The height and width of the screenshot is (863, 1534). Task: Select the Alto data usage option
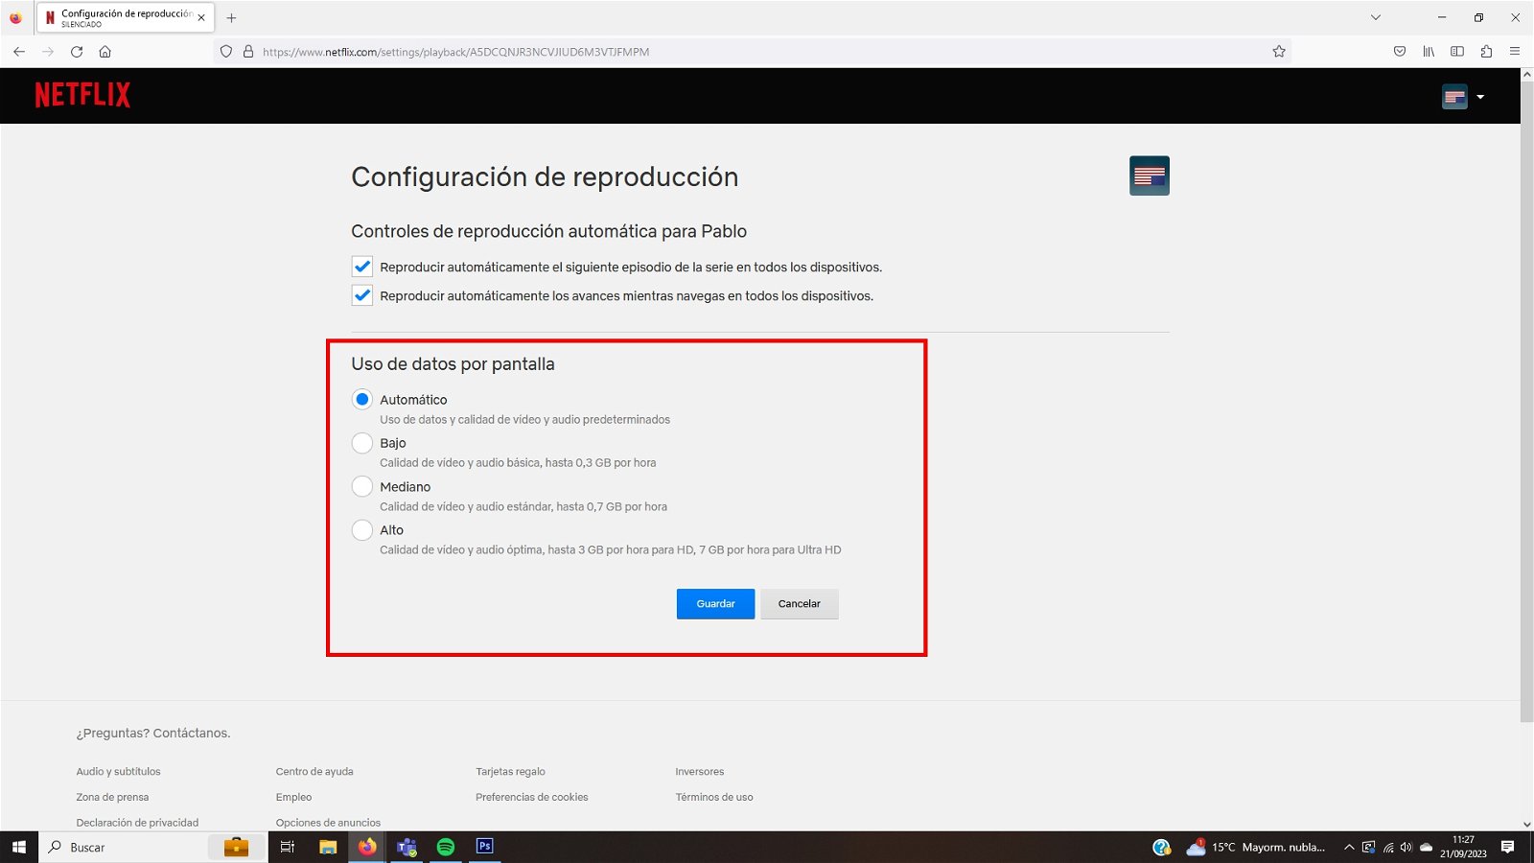click(361, 529)
